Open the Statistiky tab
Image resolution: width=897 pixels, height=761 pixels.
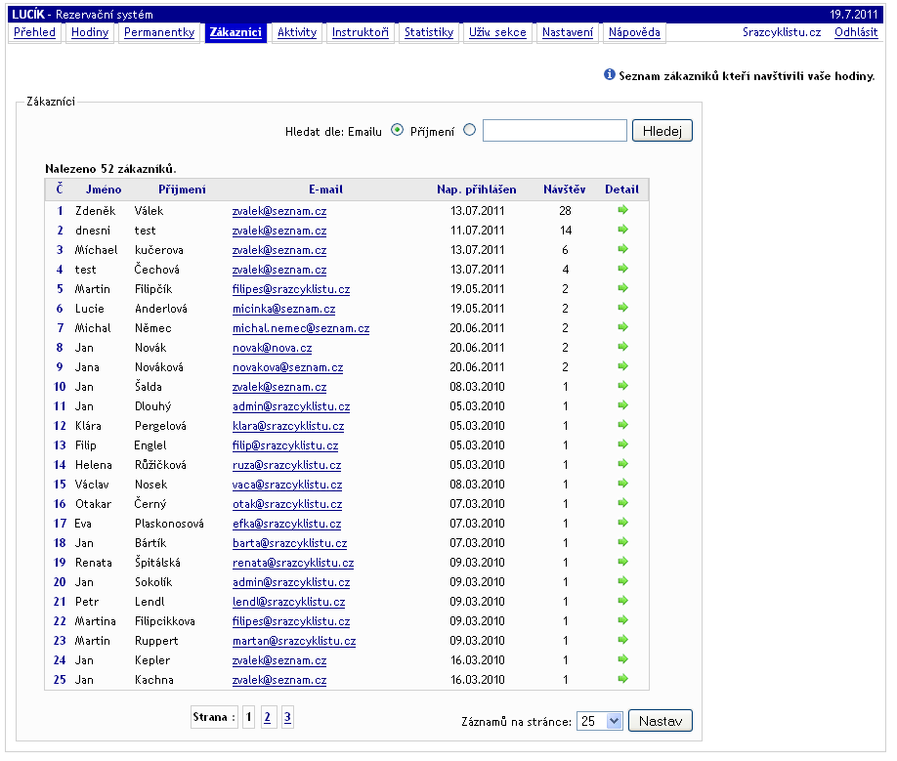click(429, 32)
